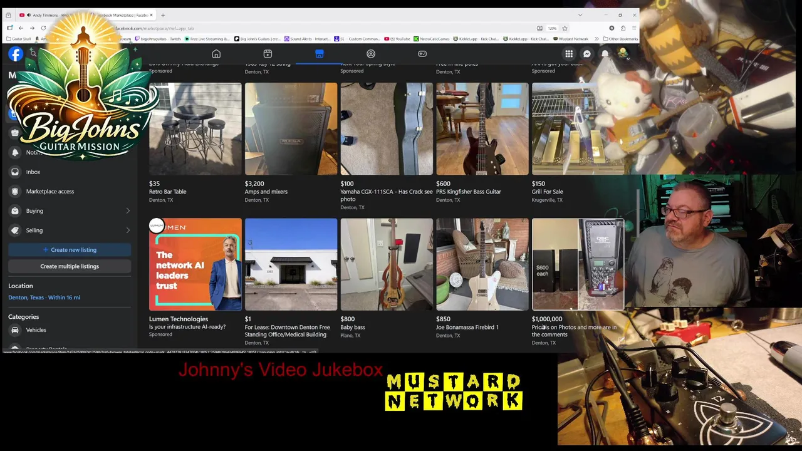Open a new browser tab with plus
The height and width of the screenshot is (451, 802).
(x=163, y=15)
